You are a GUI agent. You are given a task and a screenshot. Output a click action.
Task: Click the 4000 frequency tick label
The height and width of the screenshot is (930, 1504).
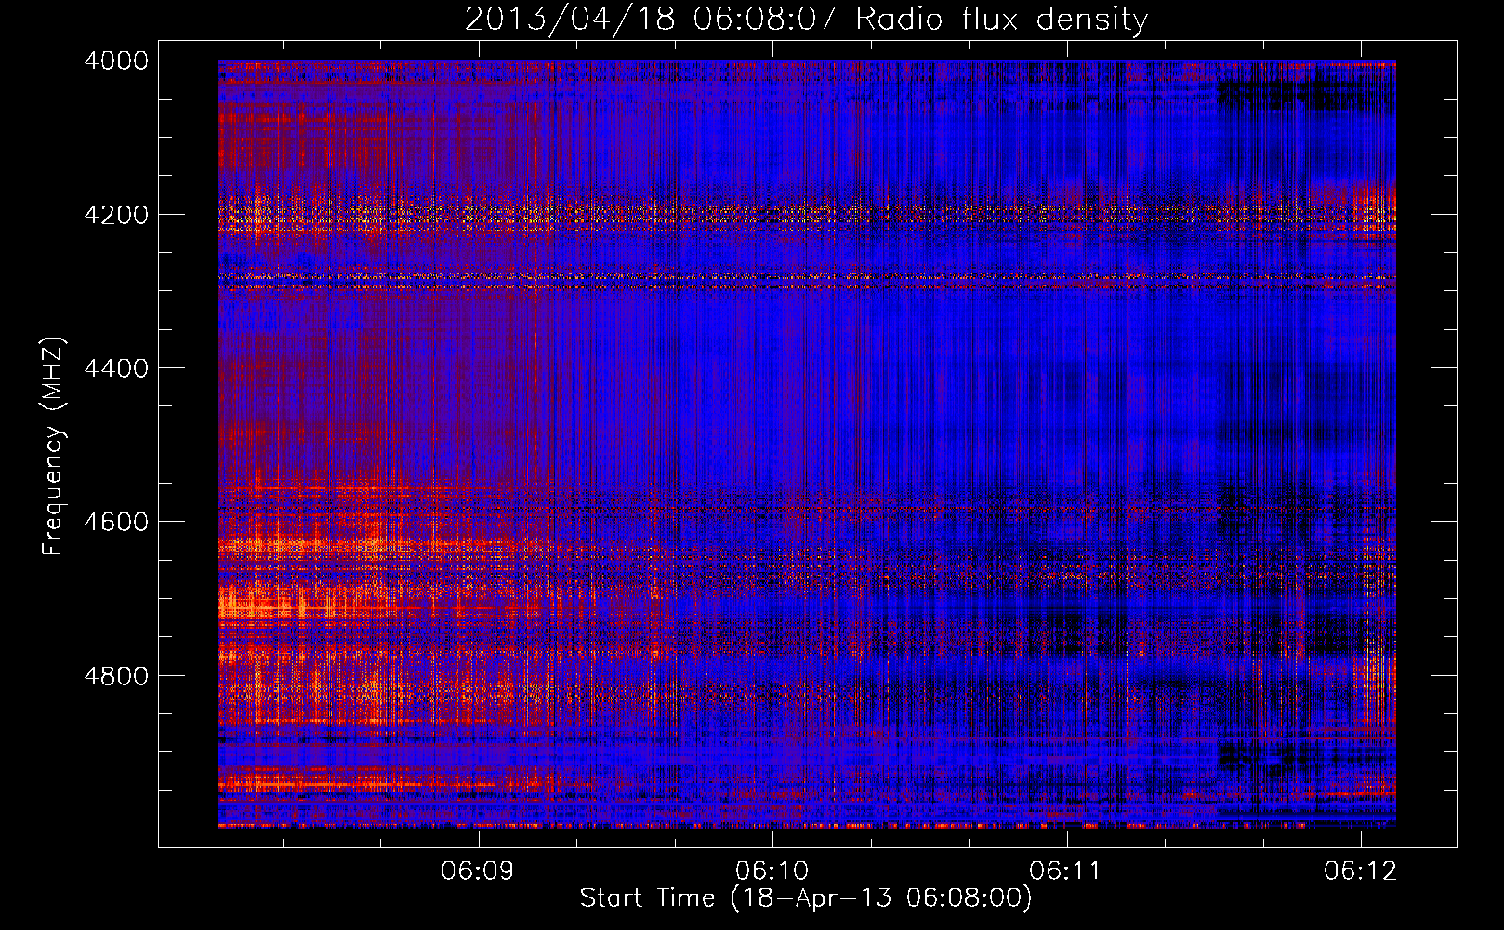pyautogui.click(x=116, y=60)
